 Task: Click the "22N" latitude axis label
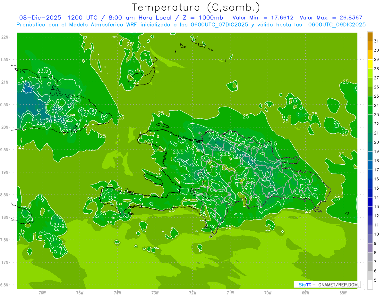[x=5, y=37]
